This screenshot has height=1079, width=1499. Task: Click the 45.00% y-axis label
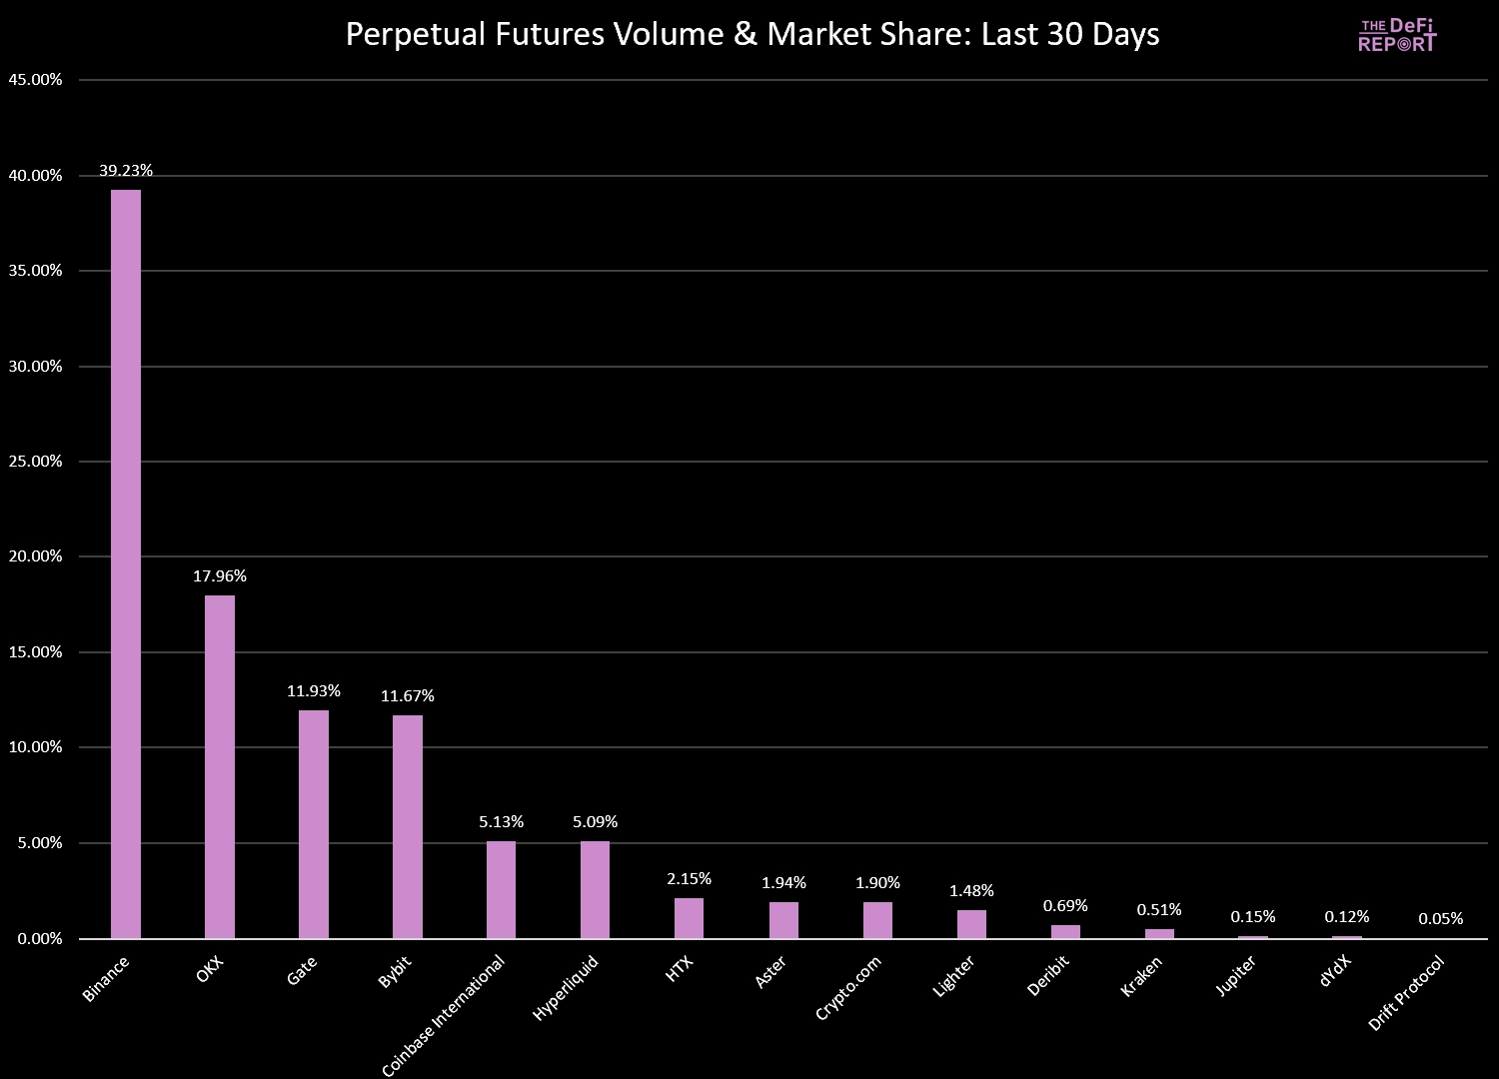pyautogui.click(x=35, y=80)
